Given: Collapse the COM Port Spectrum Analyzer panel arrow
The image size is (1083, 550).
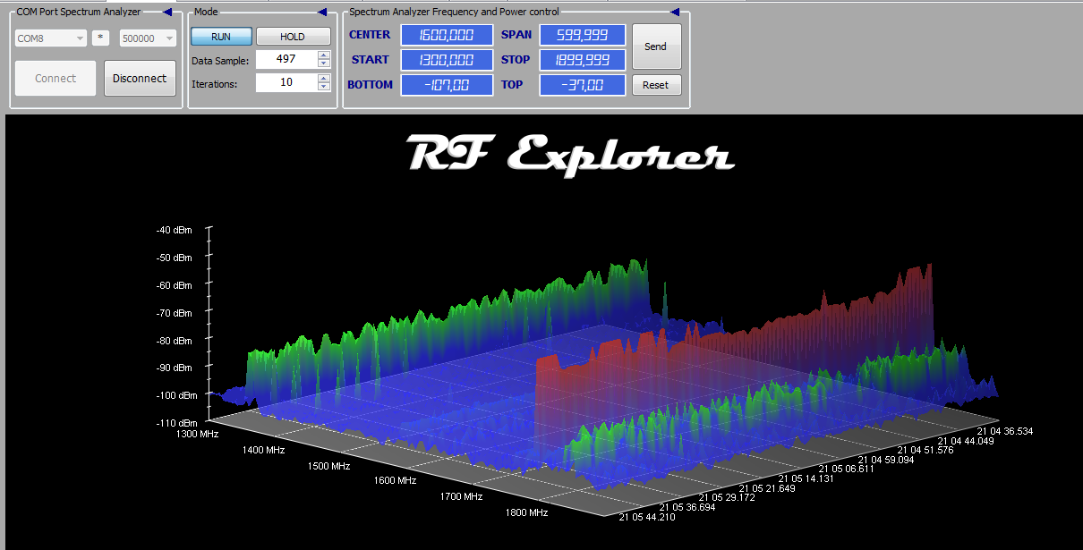Looking at the screenshot, I should pyautogui.click(x=168, y=12).
